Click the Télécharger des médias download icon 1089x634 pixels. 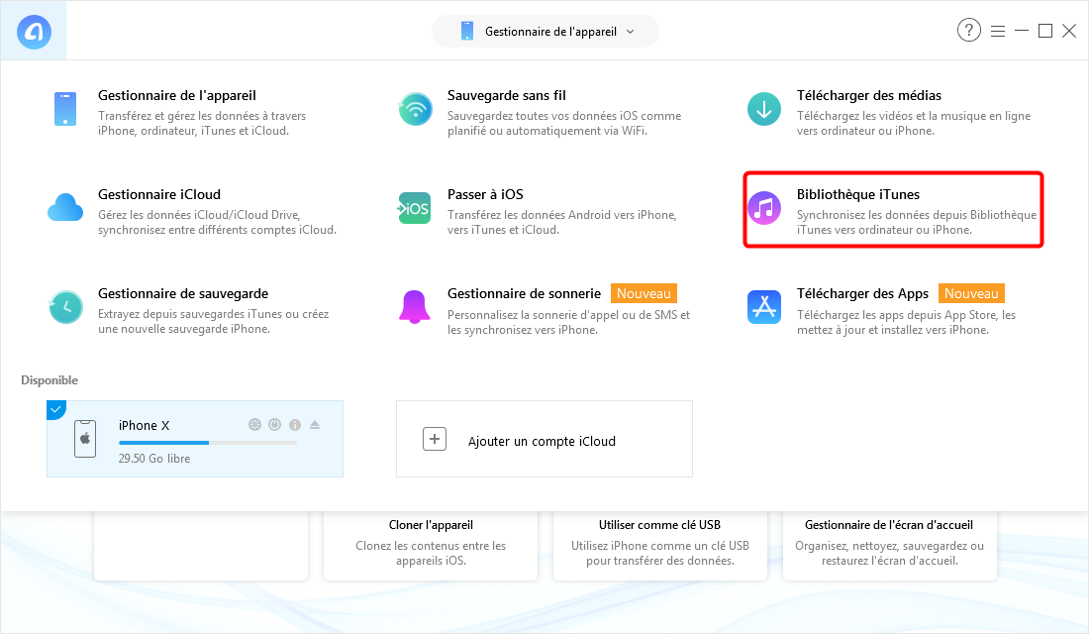763,109
